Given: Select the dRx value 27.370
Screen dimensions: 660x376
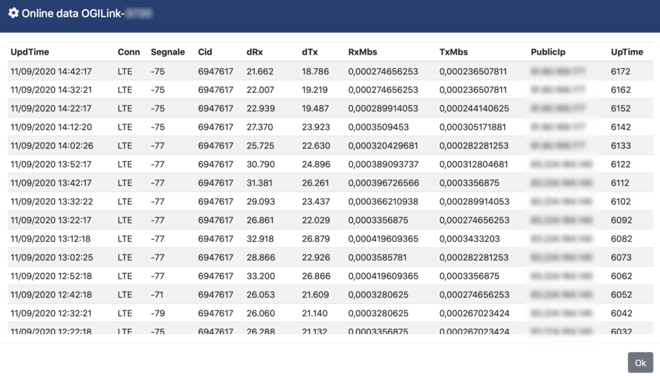Looking at the screenshot, I should 260,127.
